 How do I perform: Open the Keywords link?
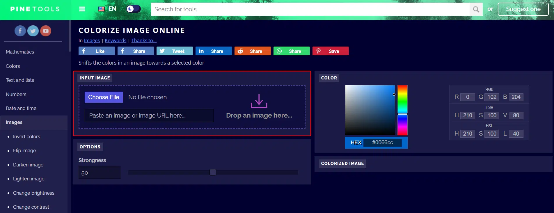click(x=116, y=40)
